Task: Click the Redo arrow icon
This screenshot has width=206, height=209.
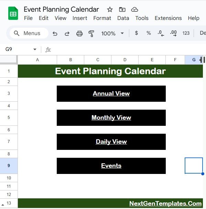Action: (x=67, y=33)
